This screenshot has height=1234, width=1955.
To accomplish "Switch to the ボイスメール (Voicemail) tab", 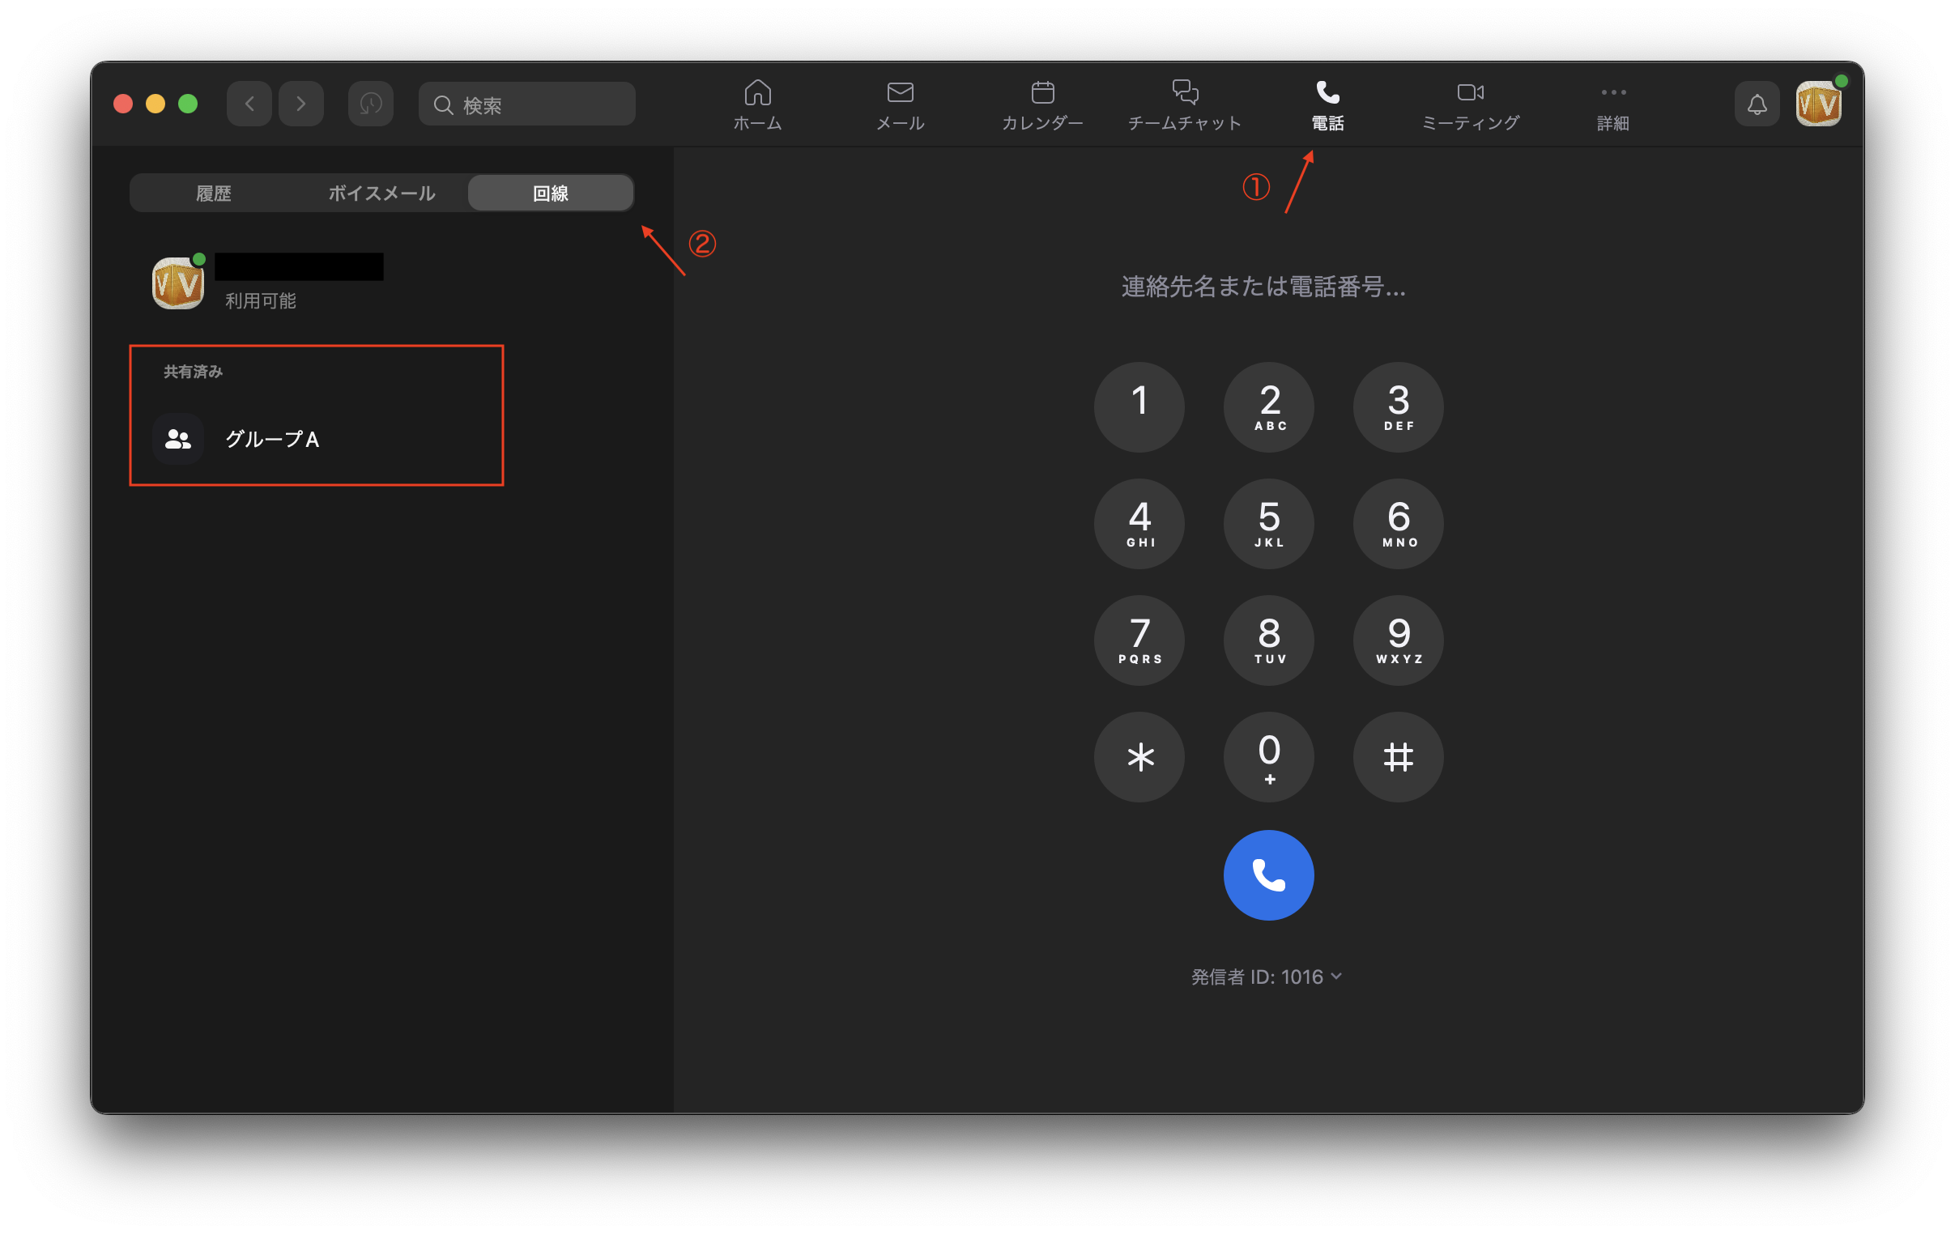I will 381,194.
